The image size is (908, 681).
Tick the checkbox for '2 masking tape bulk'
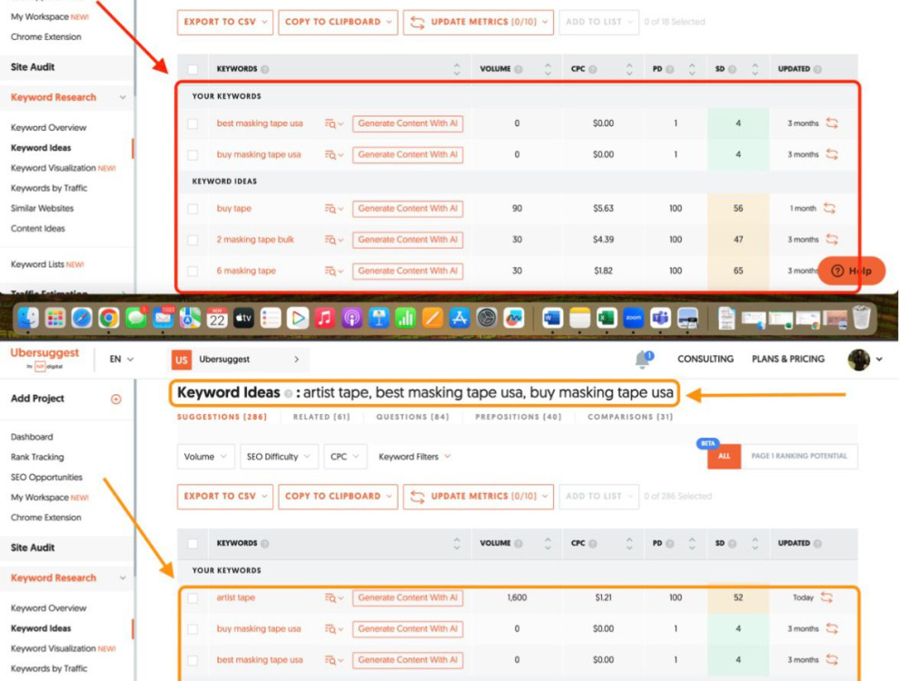192,240
